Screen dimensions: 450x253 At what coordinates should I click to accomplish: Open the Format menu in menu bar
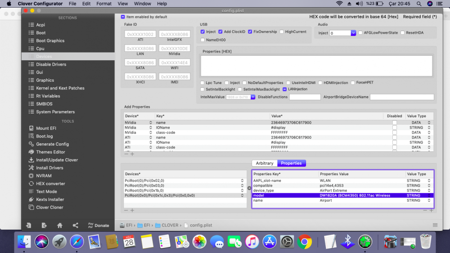103,4
